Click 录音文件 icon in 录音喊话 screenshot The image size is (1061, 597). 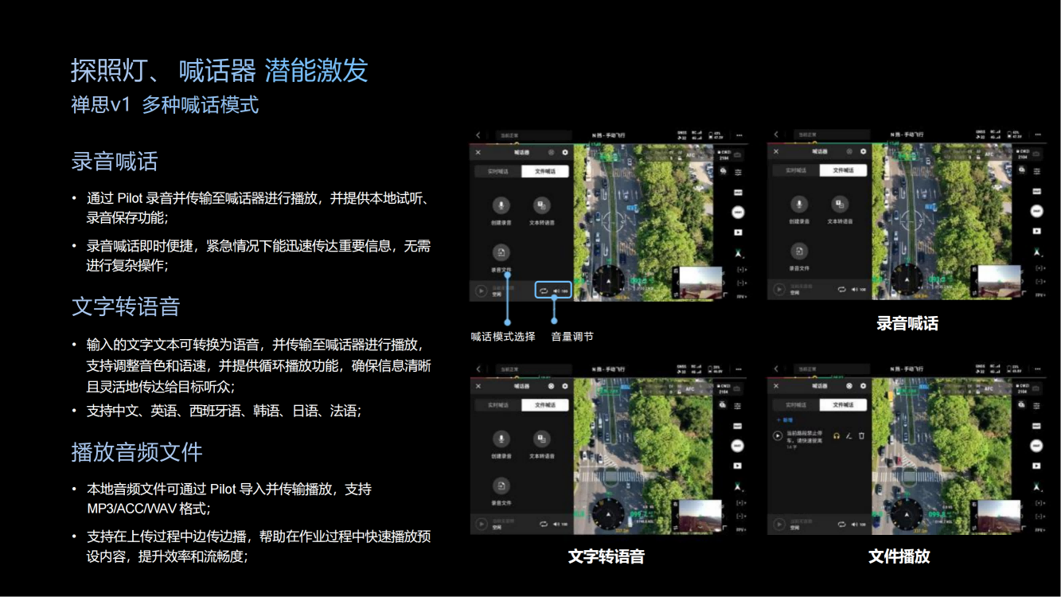[798, 252]
